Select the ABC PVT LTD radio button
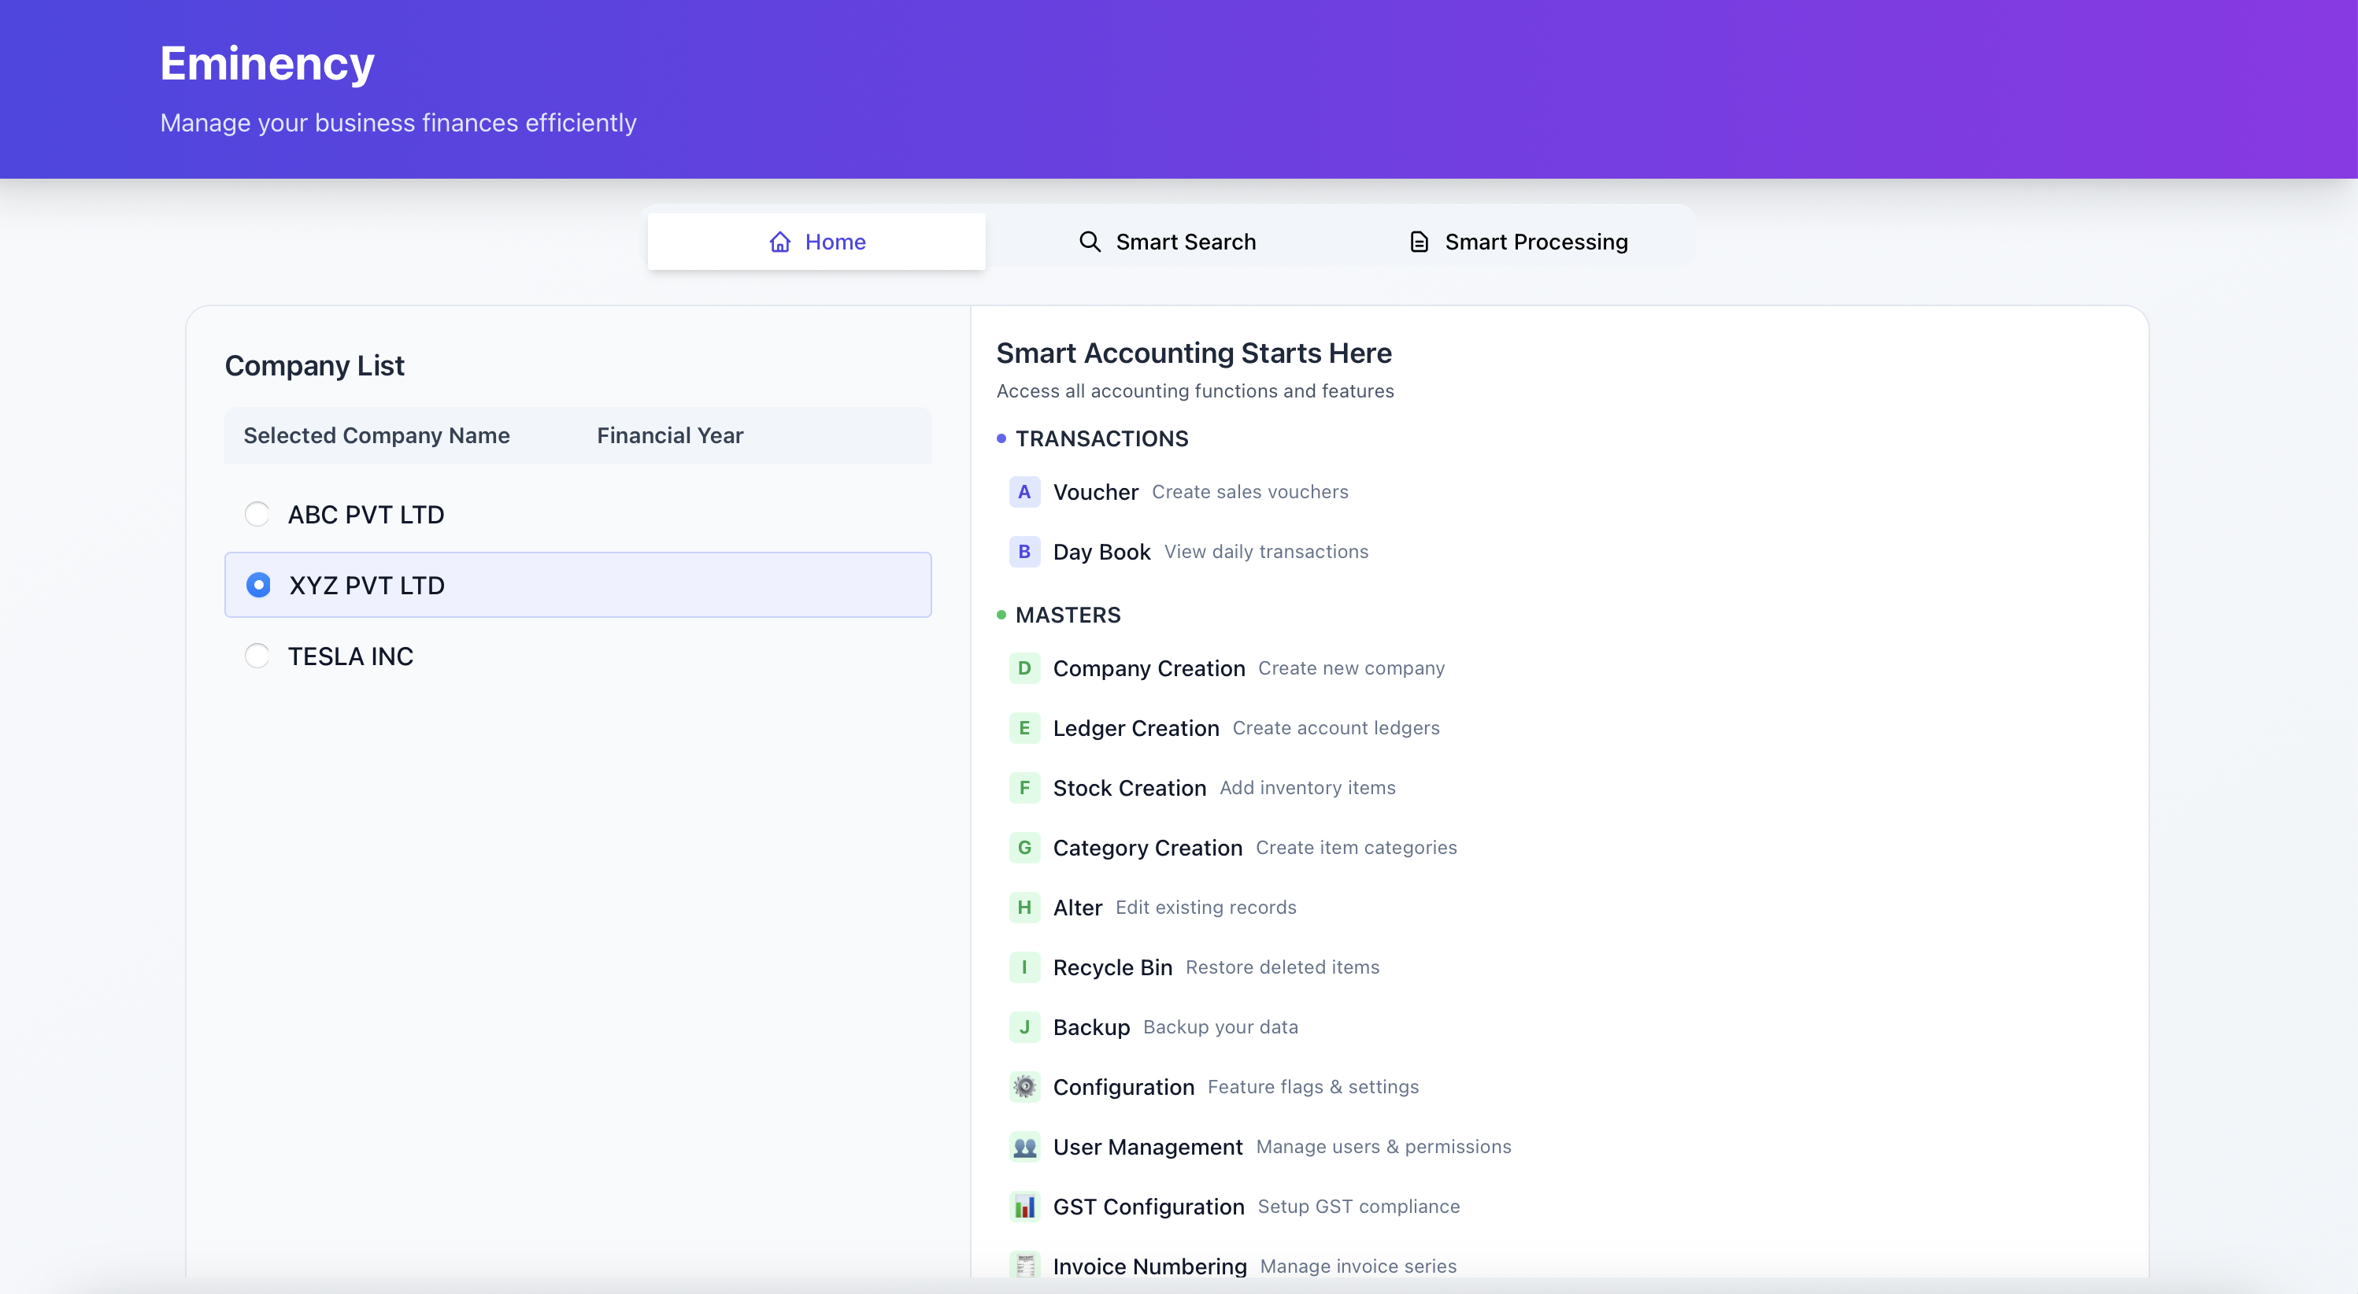Image resolution: width=2358 pixels, height=1294 pixels. click(257, 514)
